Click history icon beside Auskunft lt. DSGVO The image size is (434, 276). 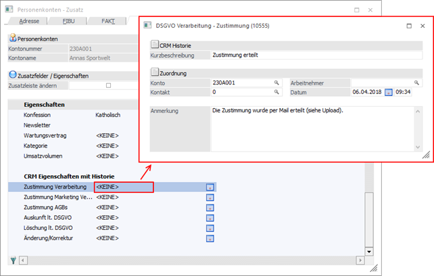click(210, 218)
